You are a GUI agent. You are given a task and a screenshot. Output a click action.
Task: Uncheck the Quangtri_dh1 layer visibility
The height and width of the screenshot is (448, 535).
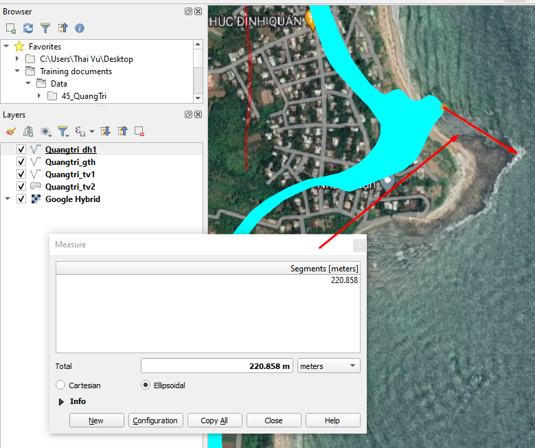(x=21, y=150)
